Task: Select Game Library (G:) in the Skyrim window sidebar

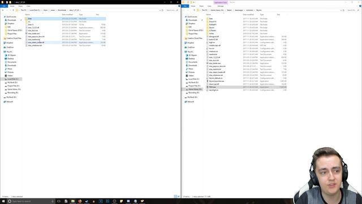Action: [195, 89]
